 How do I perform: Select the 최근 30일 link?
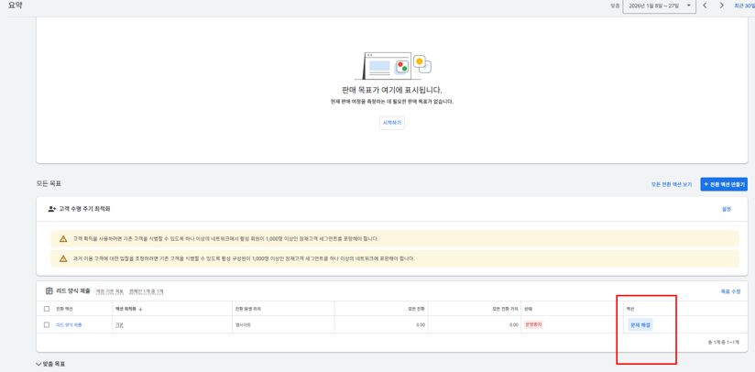click(x=744, y=6)
